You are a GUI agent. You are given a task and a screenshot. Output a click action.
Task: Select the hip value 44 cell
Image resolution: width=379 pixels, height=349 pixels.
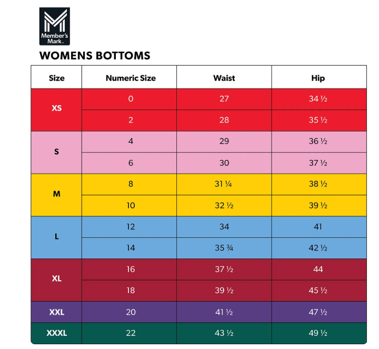[x=318, y=269]
